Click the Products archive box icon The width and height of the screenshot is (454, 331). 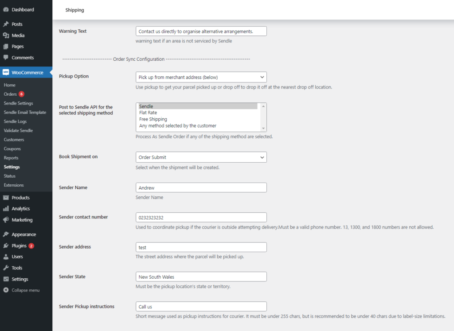6,198
